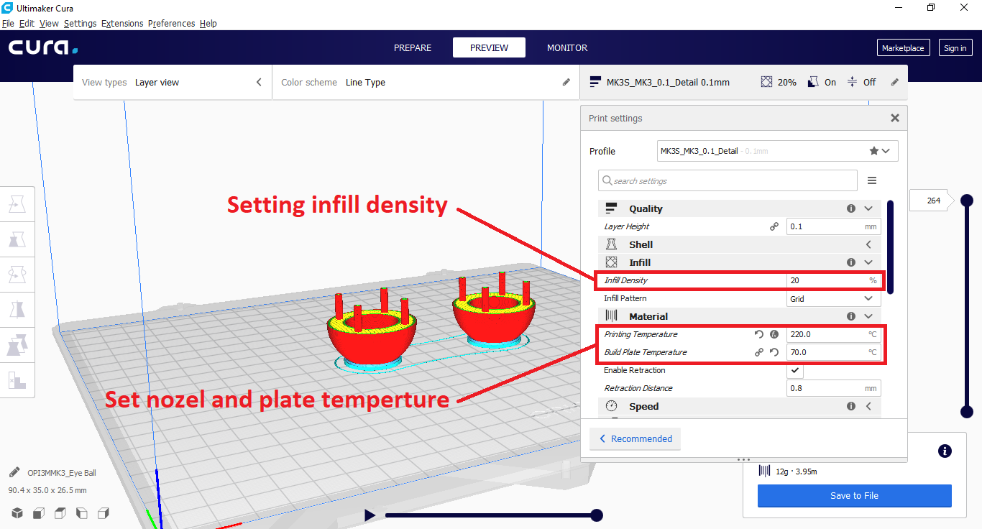This screenshot has width=982, height=529.
Task: Click the search settings field
Action: [728, 180]
